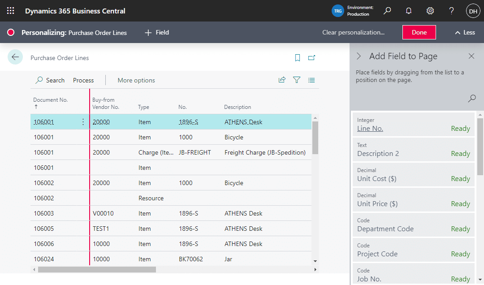The image size is (484, 285).
Task: Bookmark the Purchase Order Lines page
Action: coord(297,58)
